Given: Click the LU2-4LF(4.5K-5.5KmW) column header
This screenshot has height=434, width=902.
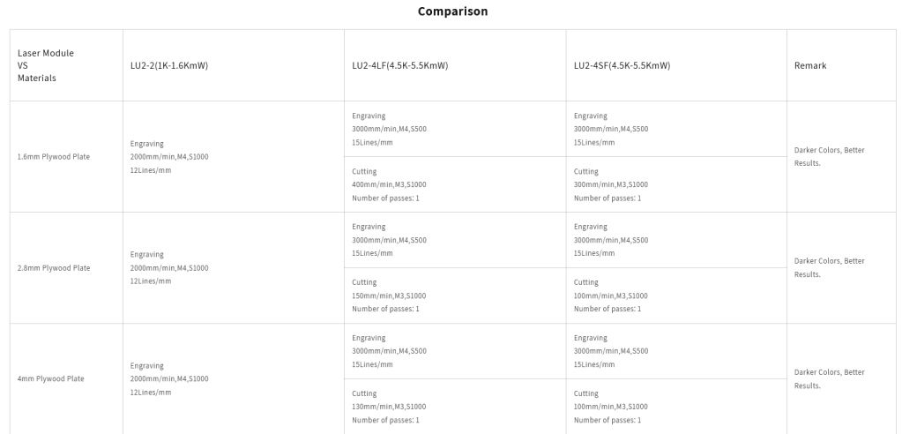Looking at the screenshot, I should (399, 65).
